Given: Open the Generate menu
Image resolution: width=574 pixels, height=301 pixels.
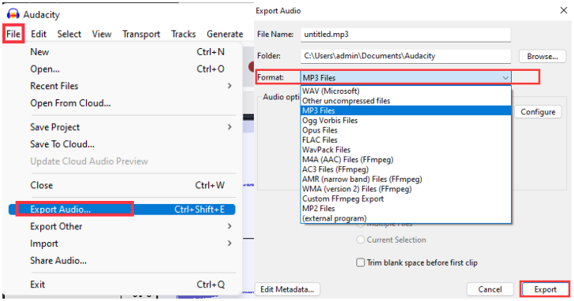Looking at the screenshot, I should point(225,34).
